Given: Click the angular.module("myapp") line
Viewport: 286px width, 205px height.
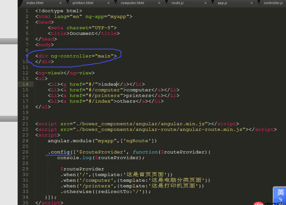Looking at the screenshot, I should click(102, 141).
